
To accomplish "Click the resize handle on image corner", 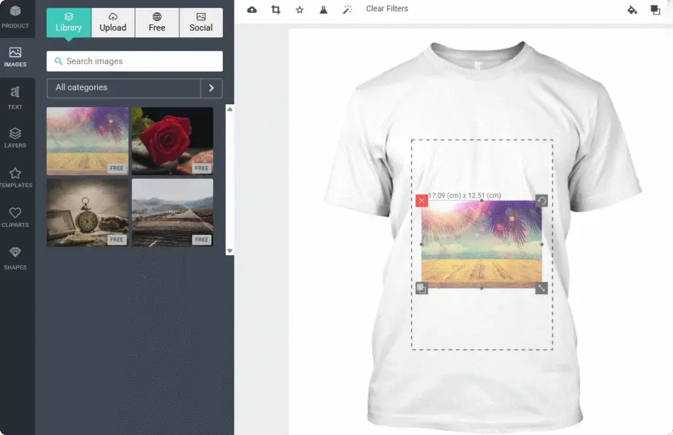I will click(542, 288).
